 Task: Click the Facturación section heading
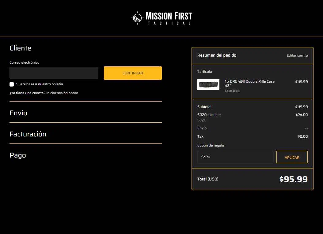(x=28, y=134)
